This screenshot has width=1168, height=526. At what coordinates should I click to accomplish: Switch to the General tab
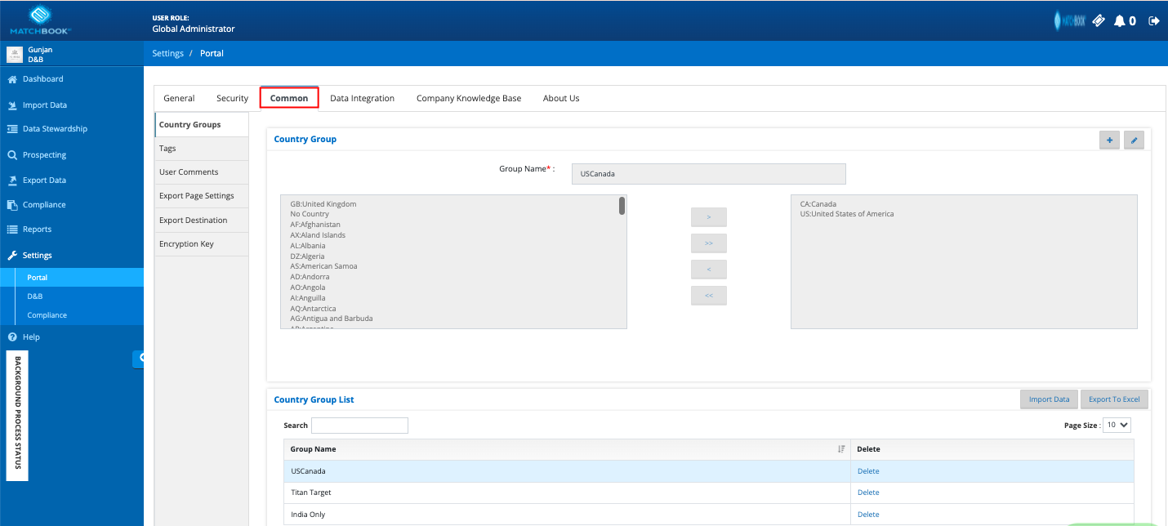tap(179, 98)
